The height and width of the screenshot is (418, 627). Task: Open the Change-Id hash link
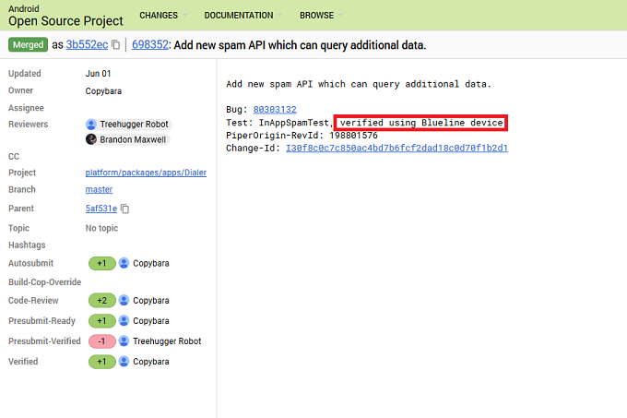point(396,148)
